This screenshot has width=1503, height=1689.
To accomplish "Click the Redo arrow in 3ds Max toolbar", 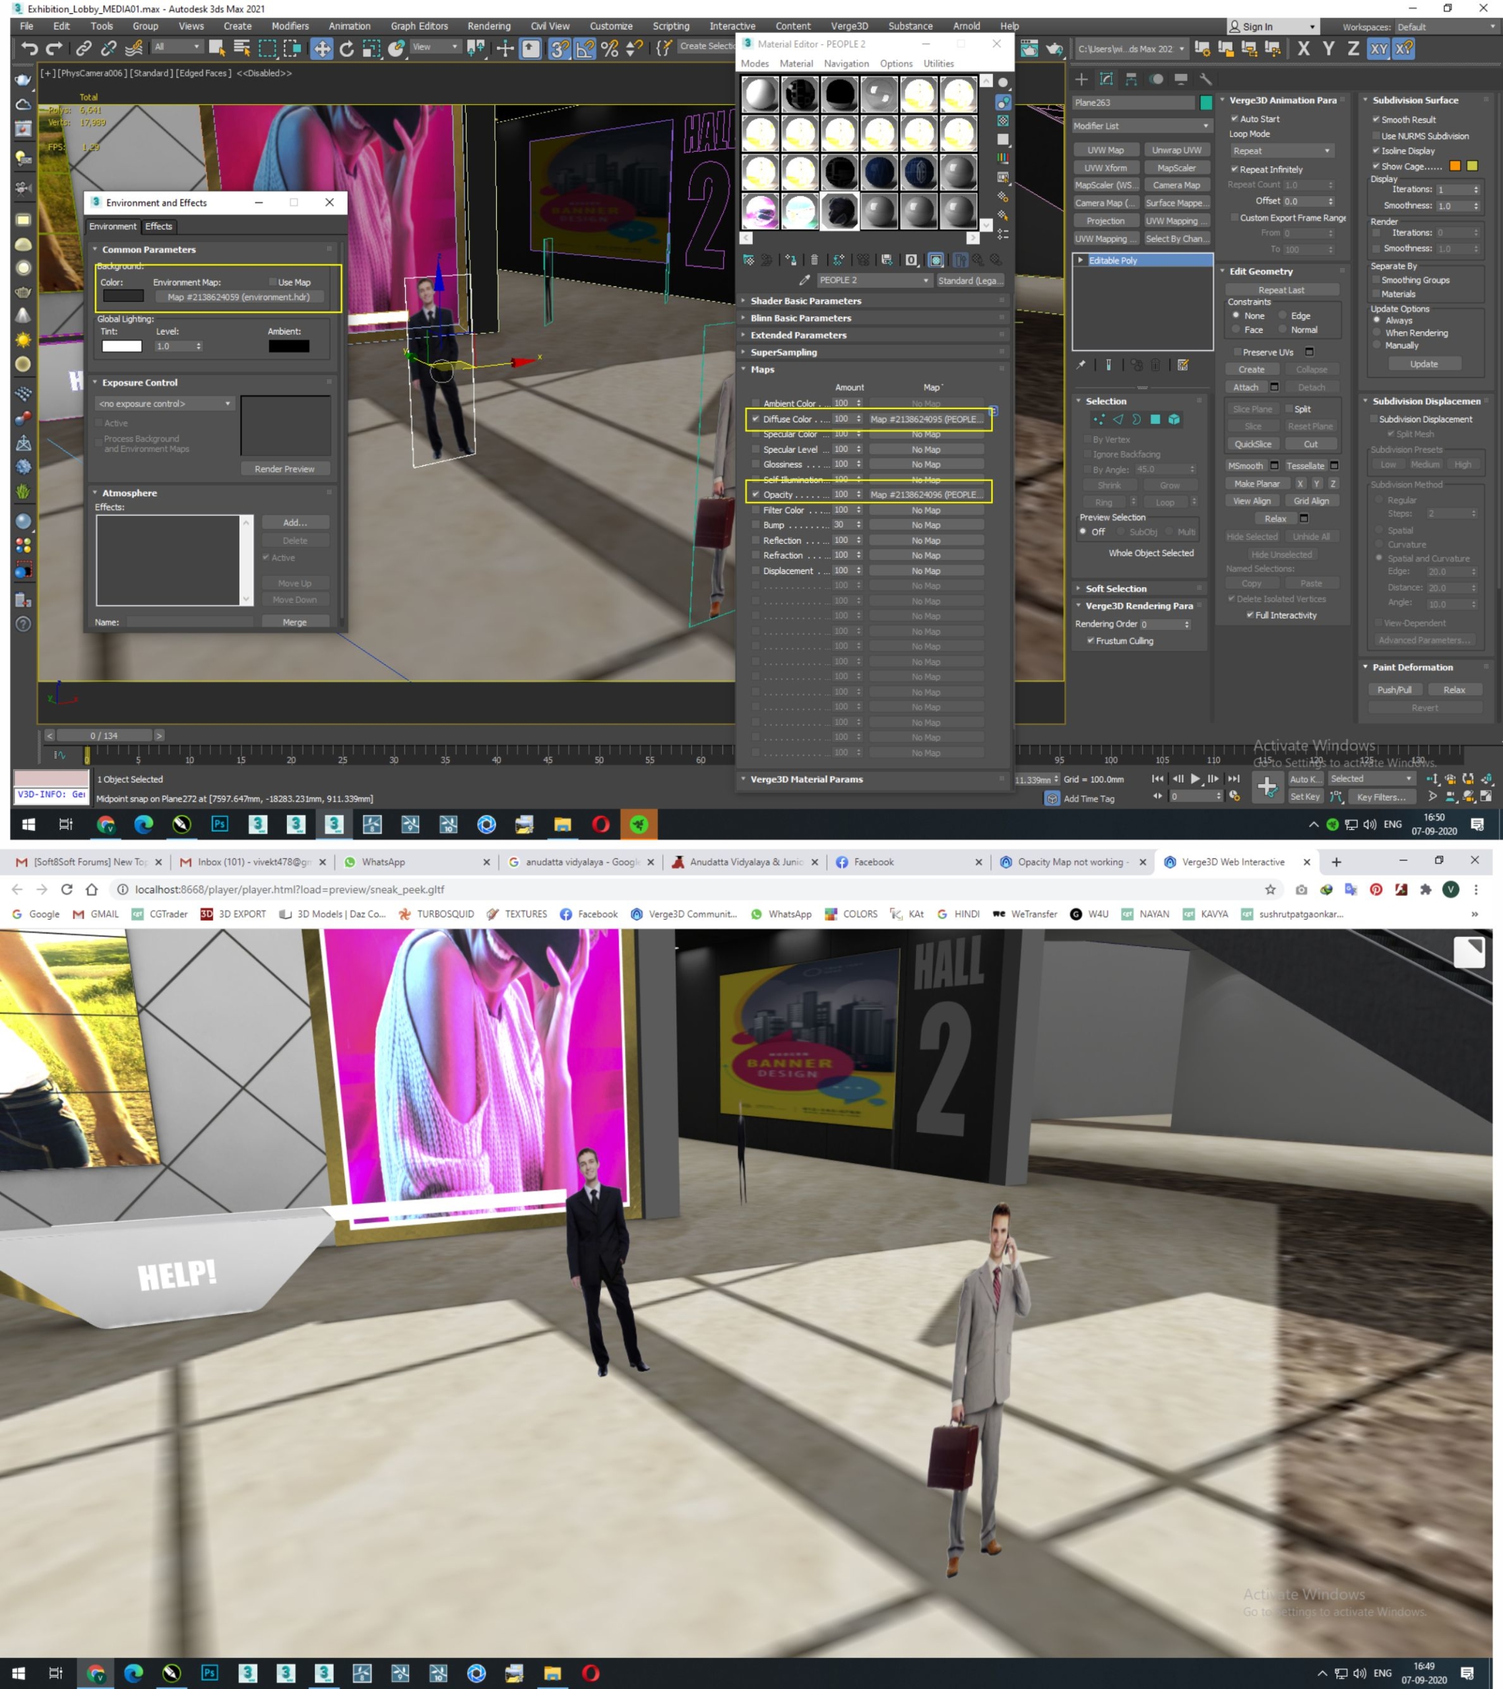I will 55,49.
